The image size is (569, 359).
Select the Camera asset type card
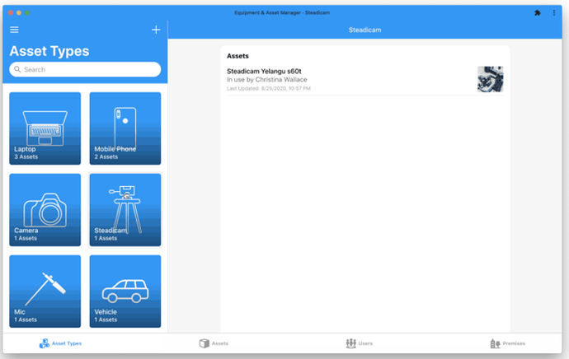click(x=45, y=210)
